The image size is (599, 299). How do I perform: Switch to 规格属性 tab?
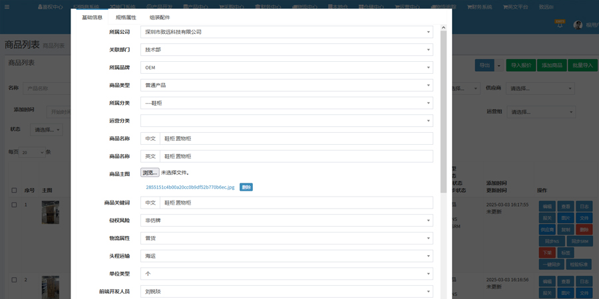coord(126,17)
